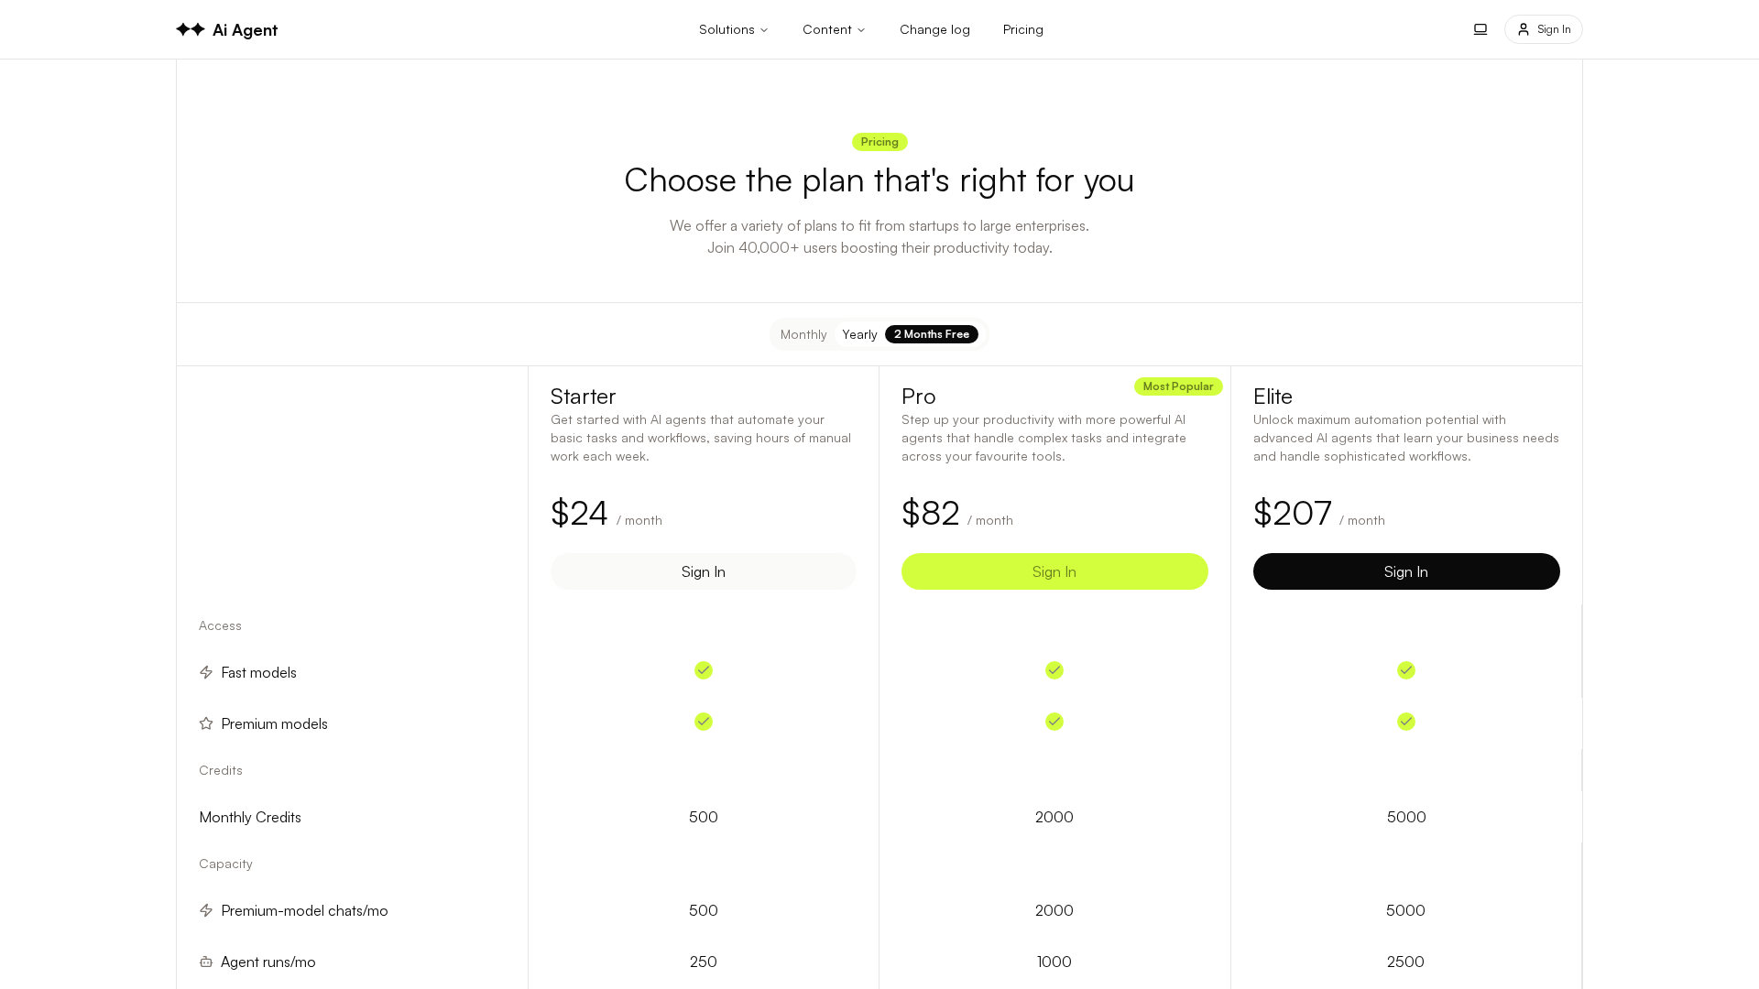
Task: Open the Change log page
Action: click(934, 29)
